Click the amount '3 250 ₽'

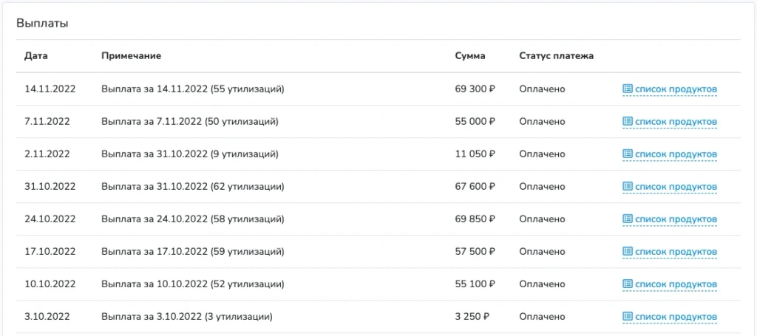(x=472, y=318)
